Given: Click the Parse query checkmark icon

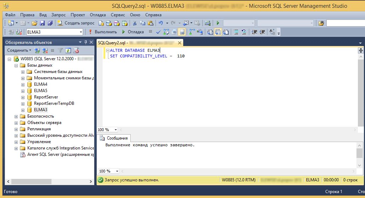Looking at the screenshot, I should pos(158,32).
